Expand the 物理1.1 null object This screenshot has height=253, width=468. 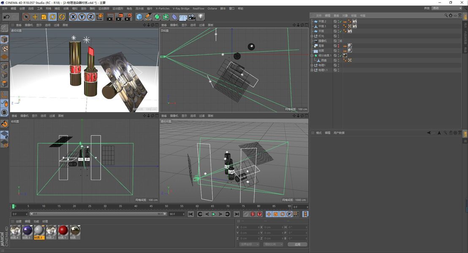(312, 70)
